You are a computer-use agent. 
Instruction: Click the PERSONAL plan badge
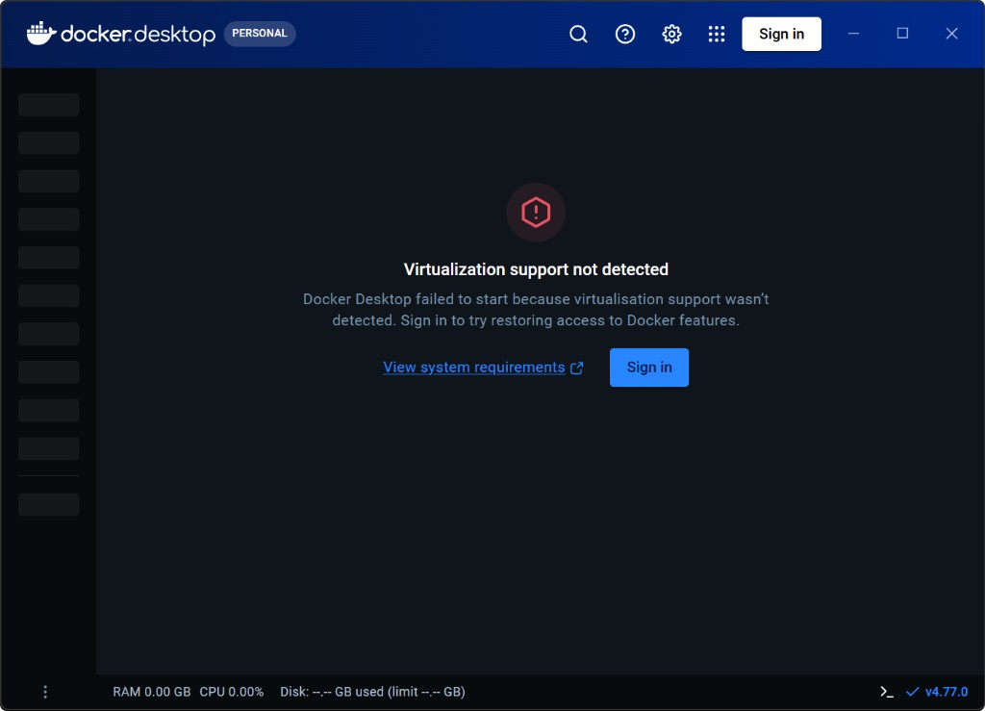[260, 34]
